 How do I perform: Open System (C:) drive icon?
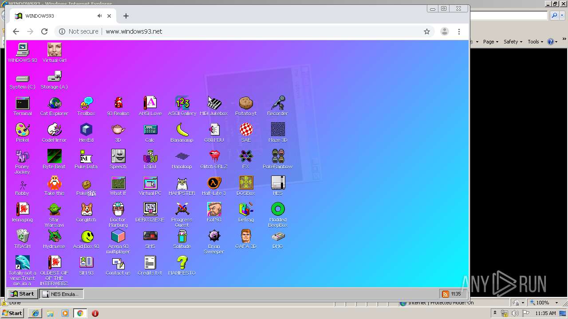point(22,80)
